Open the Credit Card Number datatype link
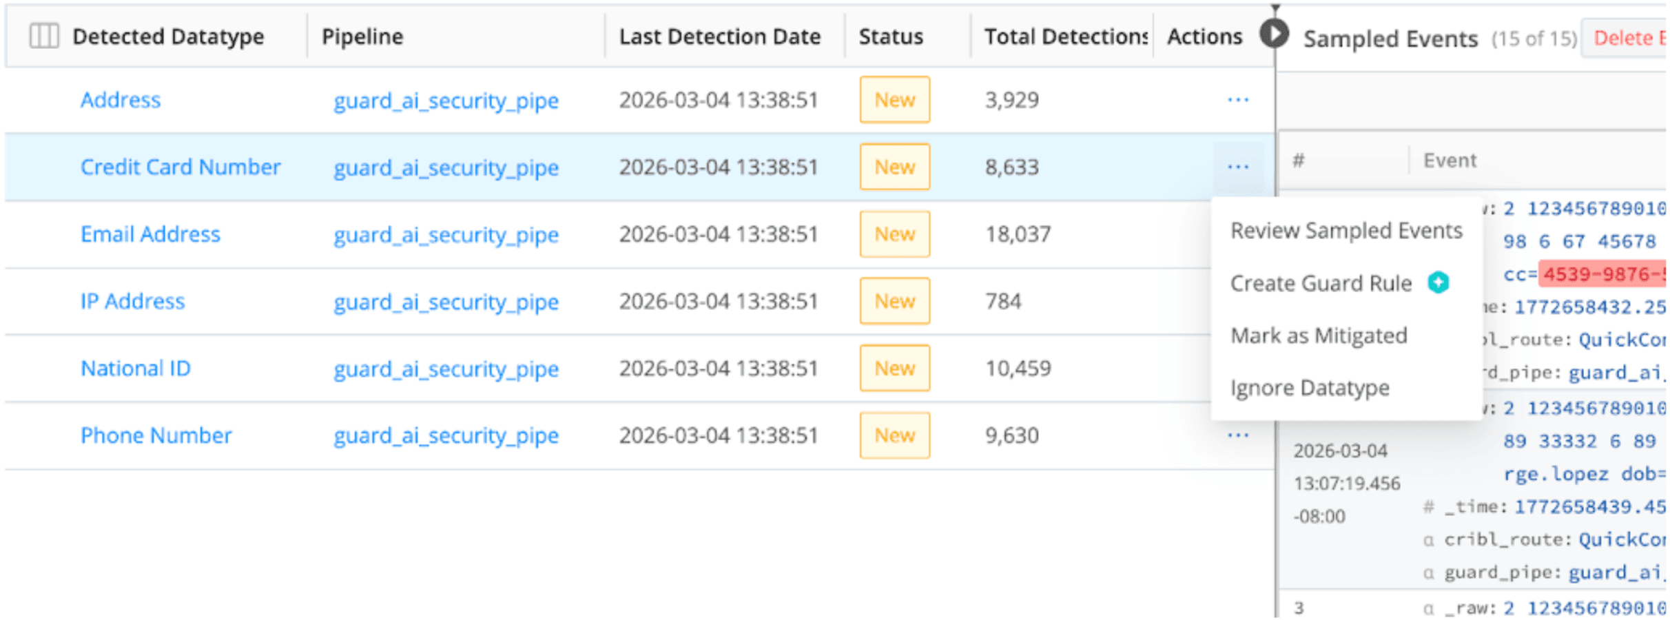Image resolution: width=1670 pixels, height=620 pixels. coord(181,167)
